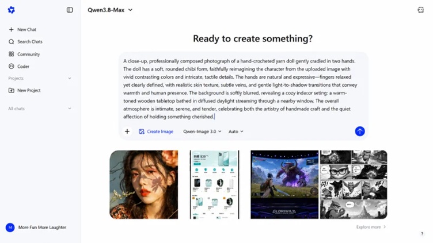
Task: Open the woman portrait sample image
Action: 144,184
